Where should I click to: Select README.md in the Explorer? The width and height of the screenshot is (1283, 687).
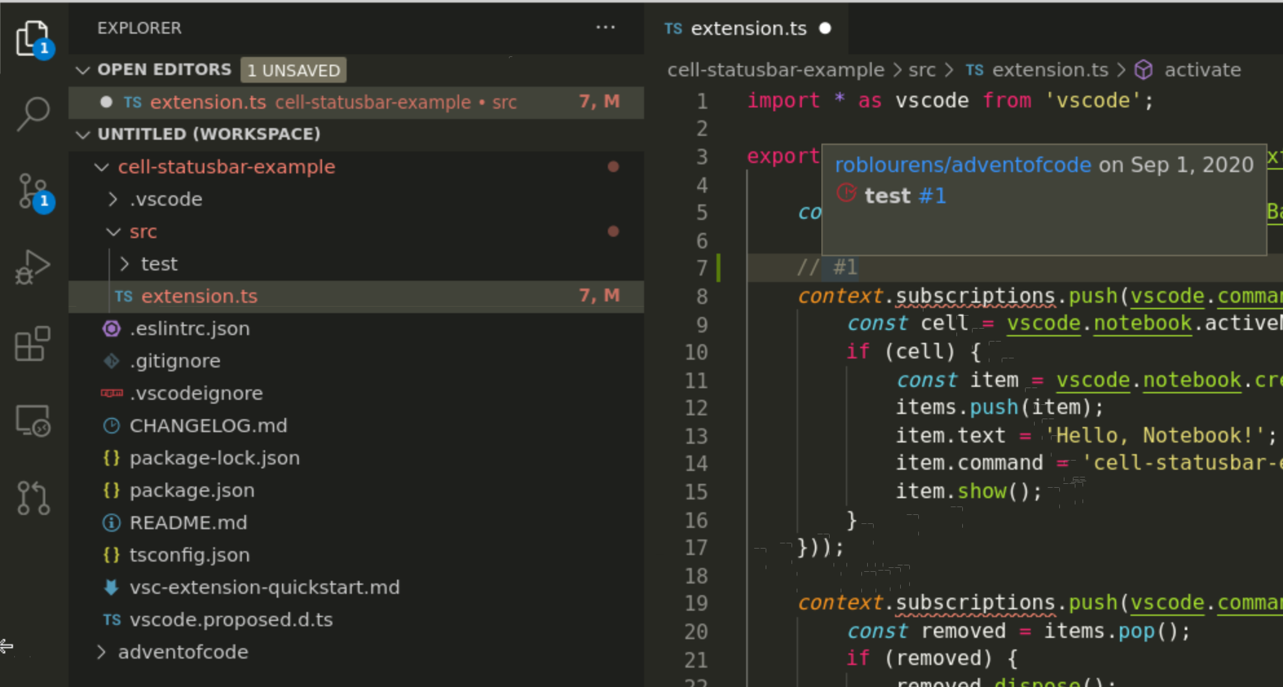[x=188, y=523]
